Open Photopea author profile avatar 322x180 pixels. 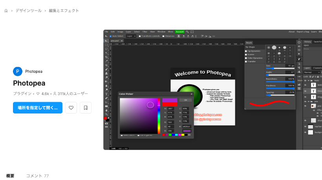pos(18,71)
